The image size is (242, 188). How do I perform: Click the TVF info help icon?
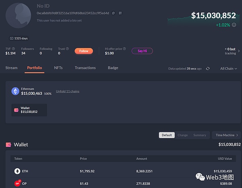(14, 49)
